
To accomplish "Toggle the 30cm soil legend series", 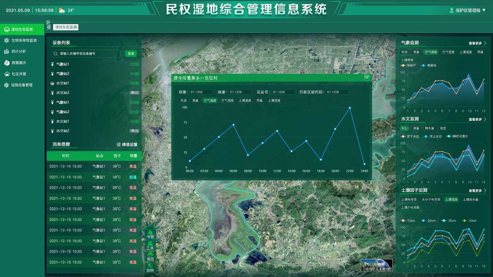I will pos(449,220).
